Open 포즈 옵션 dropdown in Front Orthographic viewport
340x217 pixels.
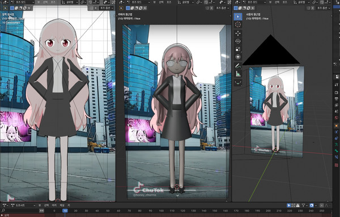(107, 8)
